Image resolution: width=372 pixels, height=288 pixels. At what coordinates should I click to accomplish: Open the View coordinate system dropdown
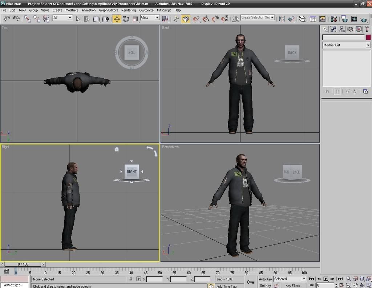[x=150, y=18]
